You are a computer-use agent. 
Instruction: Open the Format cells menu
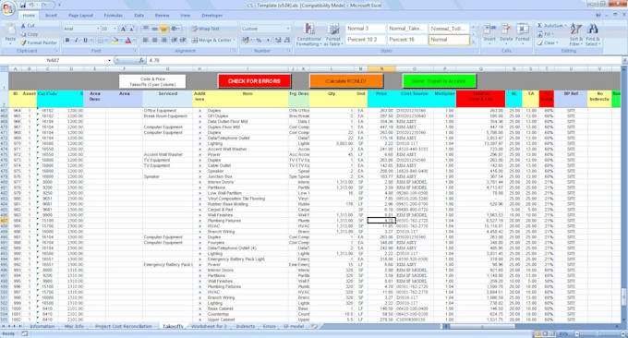click(523, 33)
